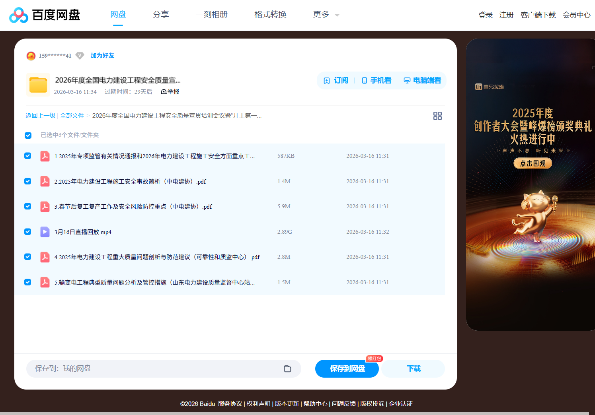This screenshot has width=595, height=415.
Task: Click the 订阅 subscribe button
Action: point(336,81)
